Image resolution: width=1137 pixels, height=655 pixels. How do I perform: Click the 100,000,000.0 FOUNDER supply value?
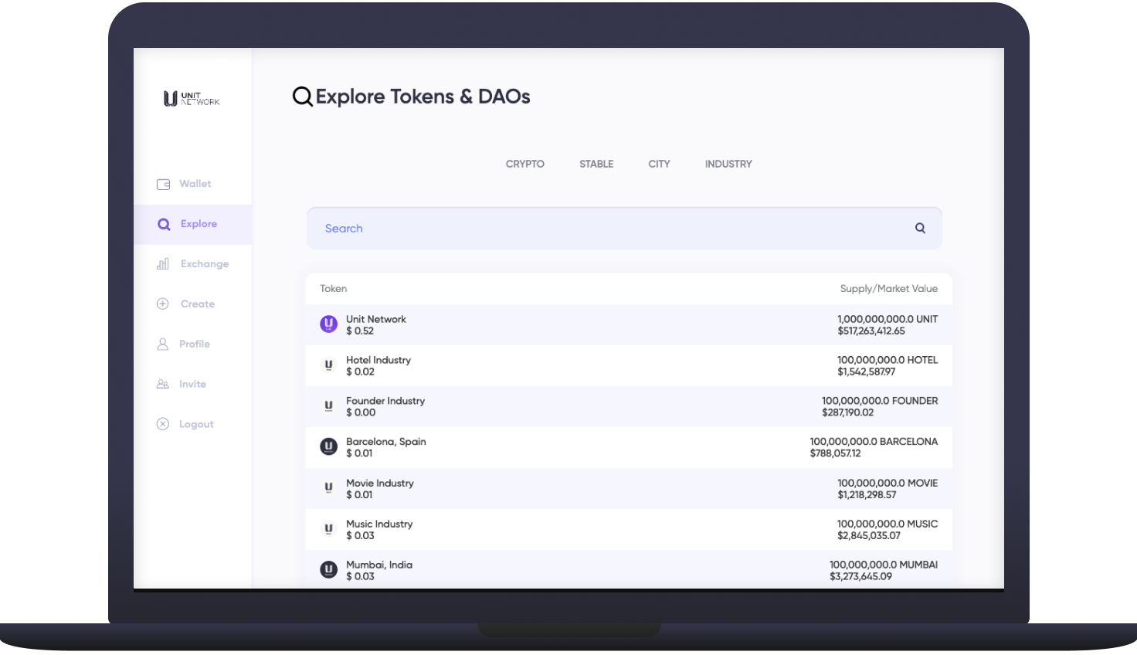click(880, 401)
